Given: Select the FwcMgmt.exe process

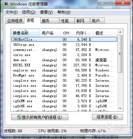Looking at the screenshot, I should pos(64,75).
